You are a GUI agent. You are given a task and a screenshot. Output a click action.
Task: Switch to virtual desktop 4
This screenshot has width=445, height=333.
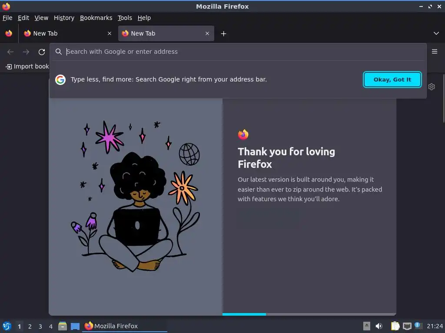click(51, 326)
